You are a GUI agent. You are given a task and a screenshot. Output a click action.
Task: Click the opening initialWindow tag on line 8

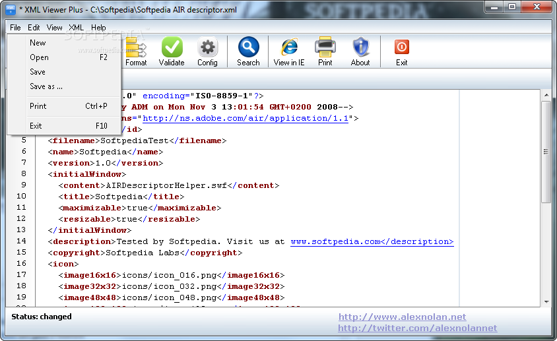[x=87, y=174]
